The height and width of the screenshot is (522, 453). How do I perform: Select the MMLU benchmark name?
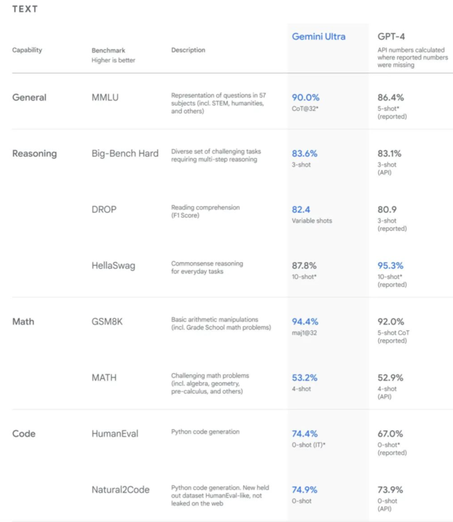(105, 98)
